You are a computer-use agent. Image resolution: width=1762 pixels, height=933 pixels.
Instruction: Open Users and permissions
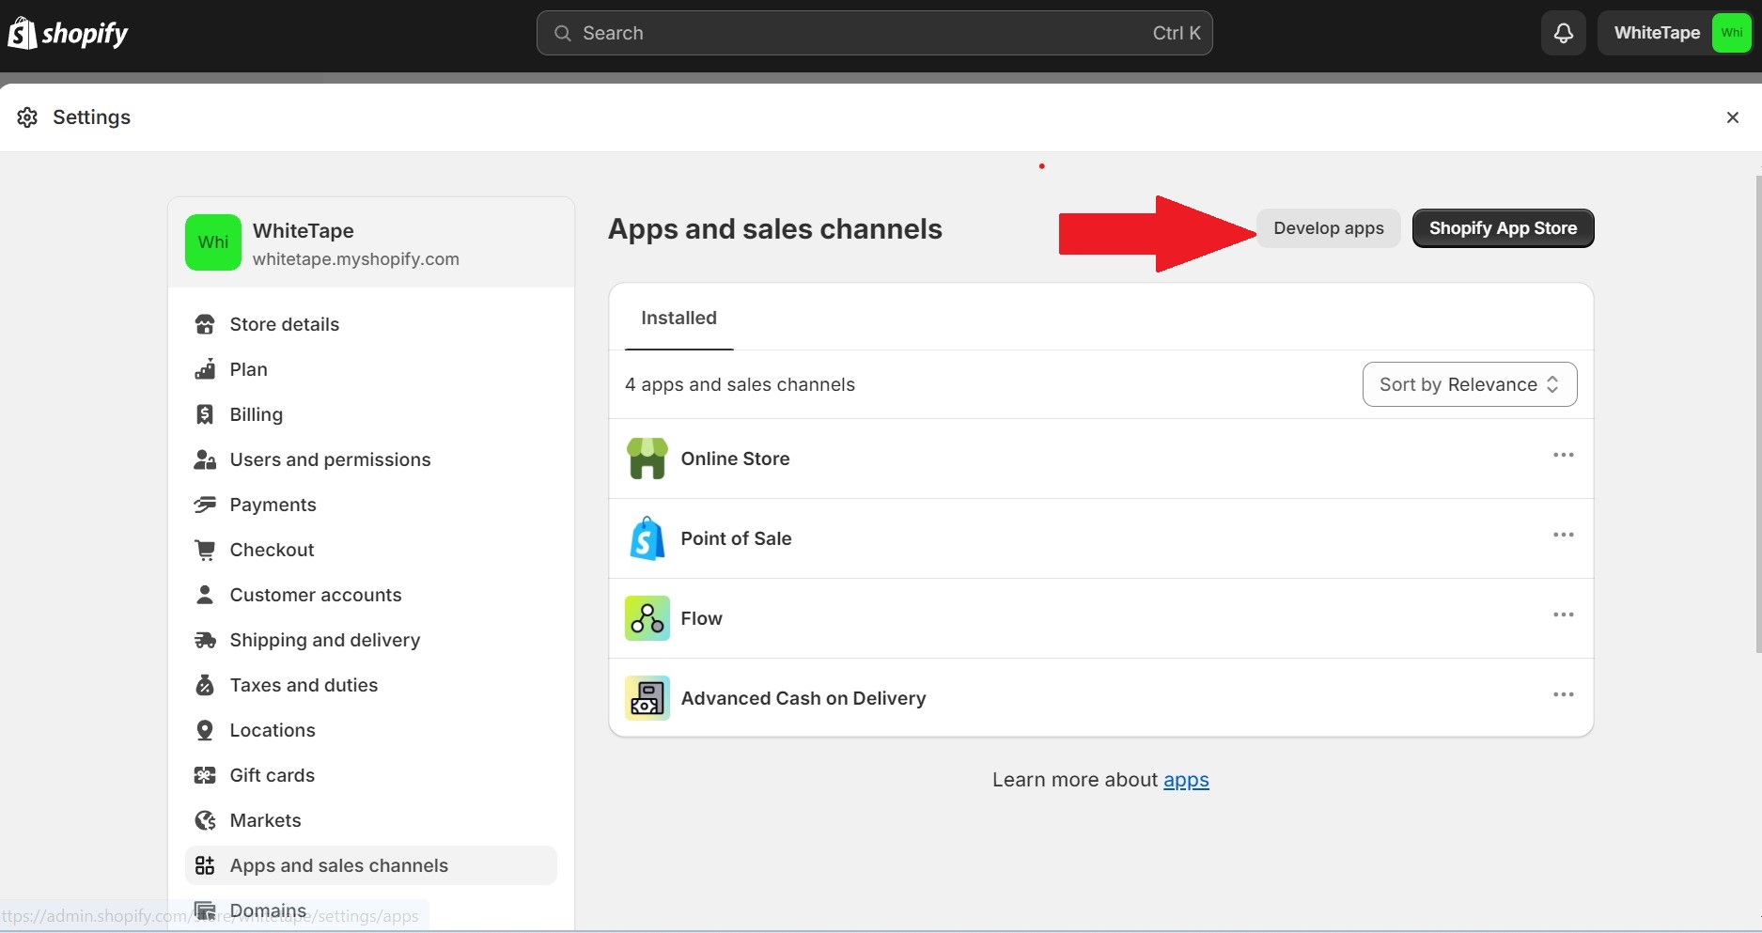(370, 459)
